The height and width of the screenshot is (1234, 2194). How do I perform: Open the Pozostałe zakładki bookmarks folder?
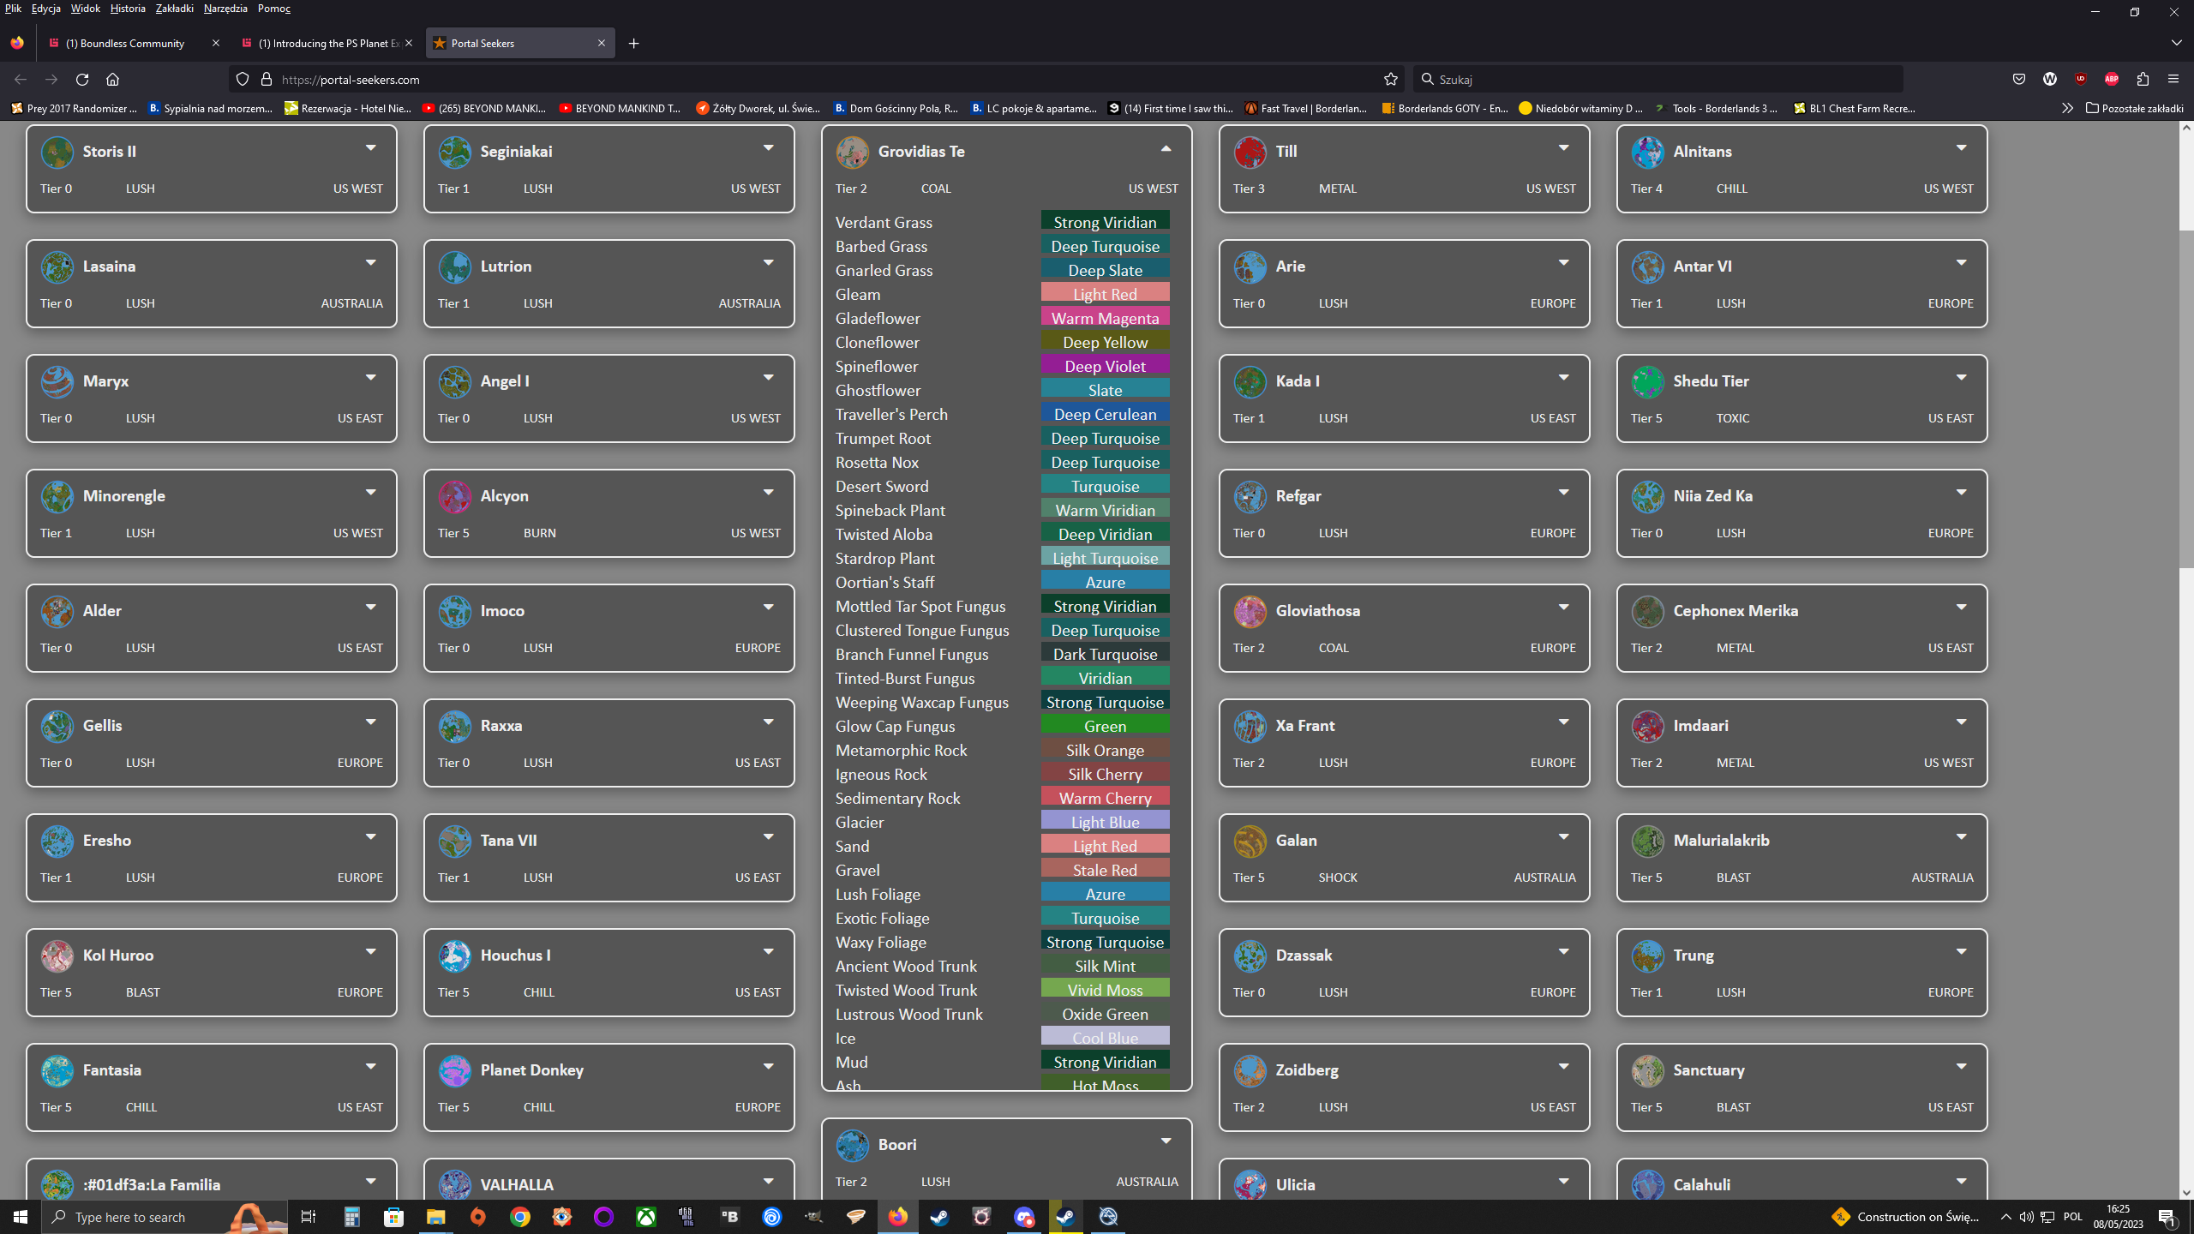pos(2134,108)
